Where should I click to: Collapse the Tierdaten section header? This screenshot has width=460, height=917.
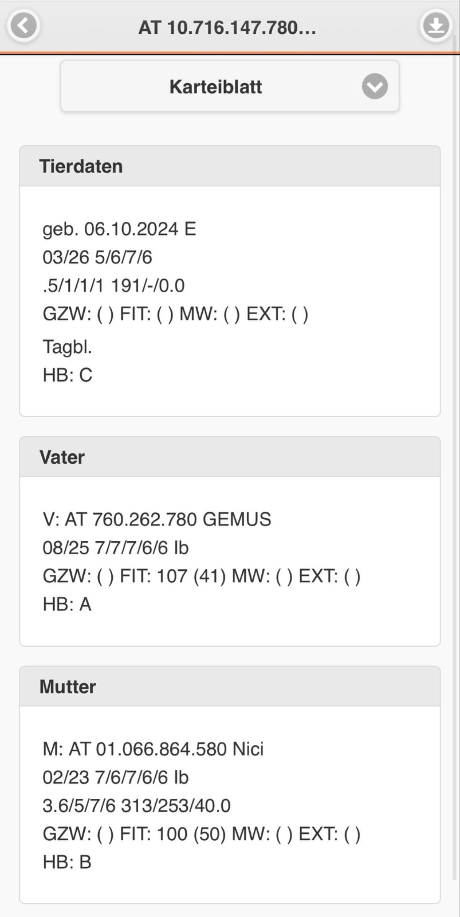(x=230, y=166)
